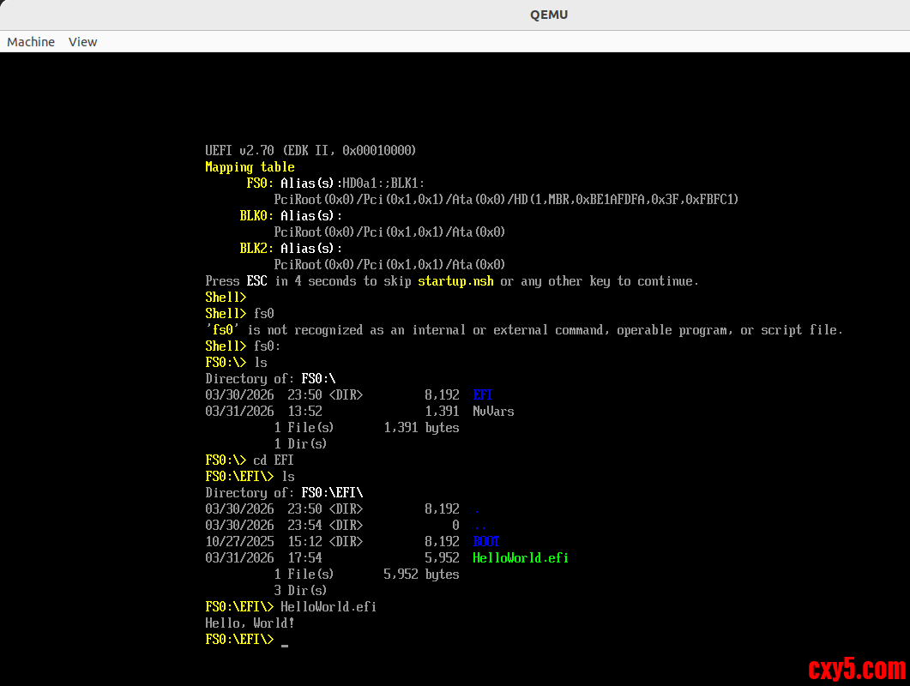Click the green HelloWorld.efi file entry
910x686 pixels.
tap(520, 558)
